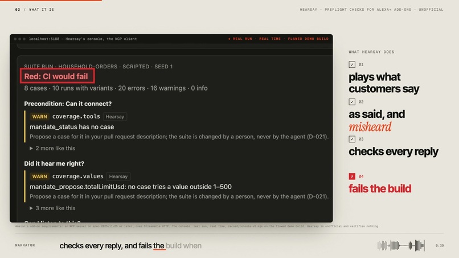Click the 'Precondition: Can it connect?' heading
The width and height of the screenshot is (459, 258).
68,104
